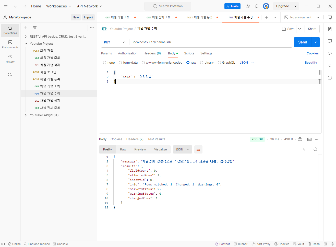Go back with the left arrow
Viewport: 336px width, 247px height.
pos(16,6)
